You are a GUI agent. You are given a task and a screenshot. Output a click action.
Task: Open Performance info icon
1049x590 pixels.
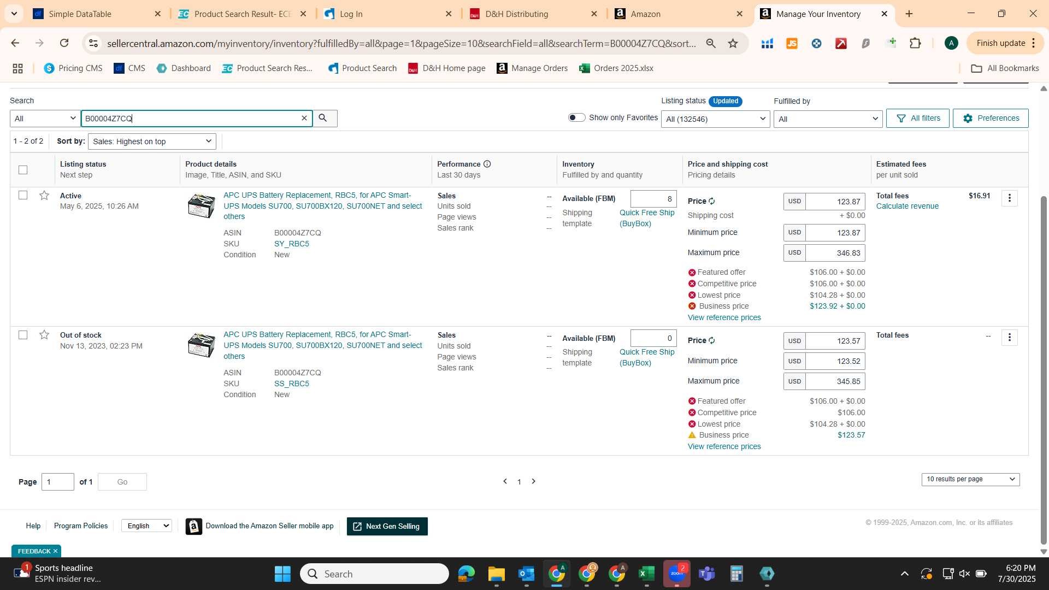(487, 164)
